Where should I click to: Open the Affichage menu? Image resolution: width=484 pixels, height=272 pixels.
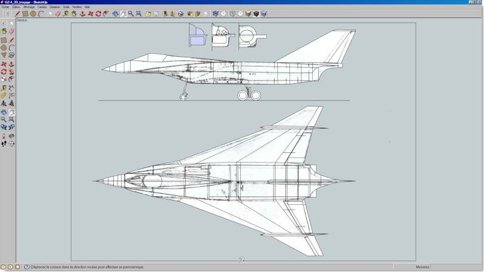pos(29,7)
